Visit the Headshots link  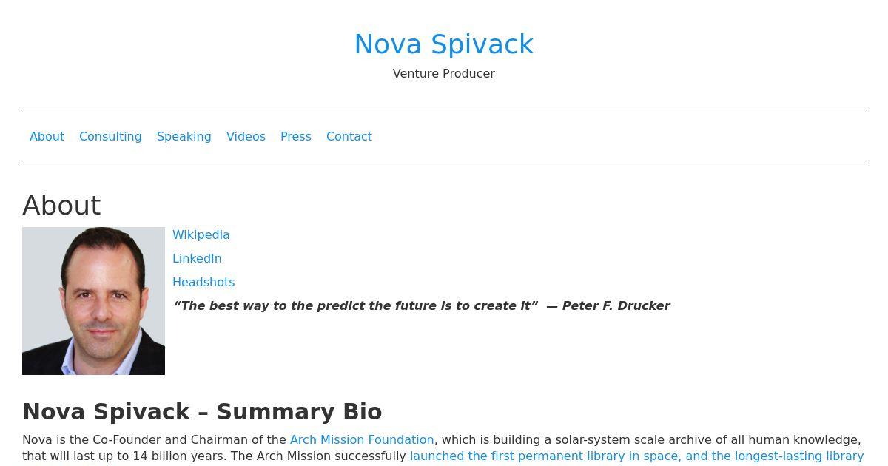[x=203, y=282]
